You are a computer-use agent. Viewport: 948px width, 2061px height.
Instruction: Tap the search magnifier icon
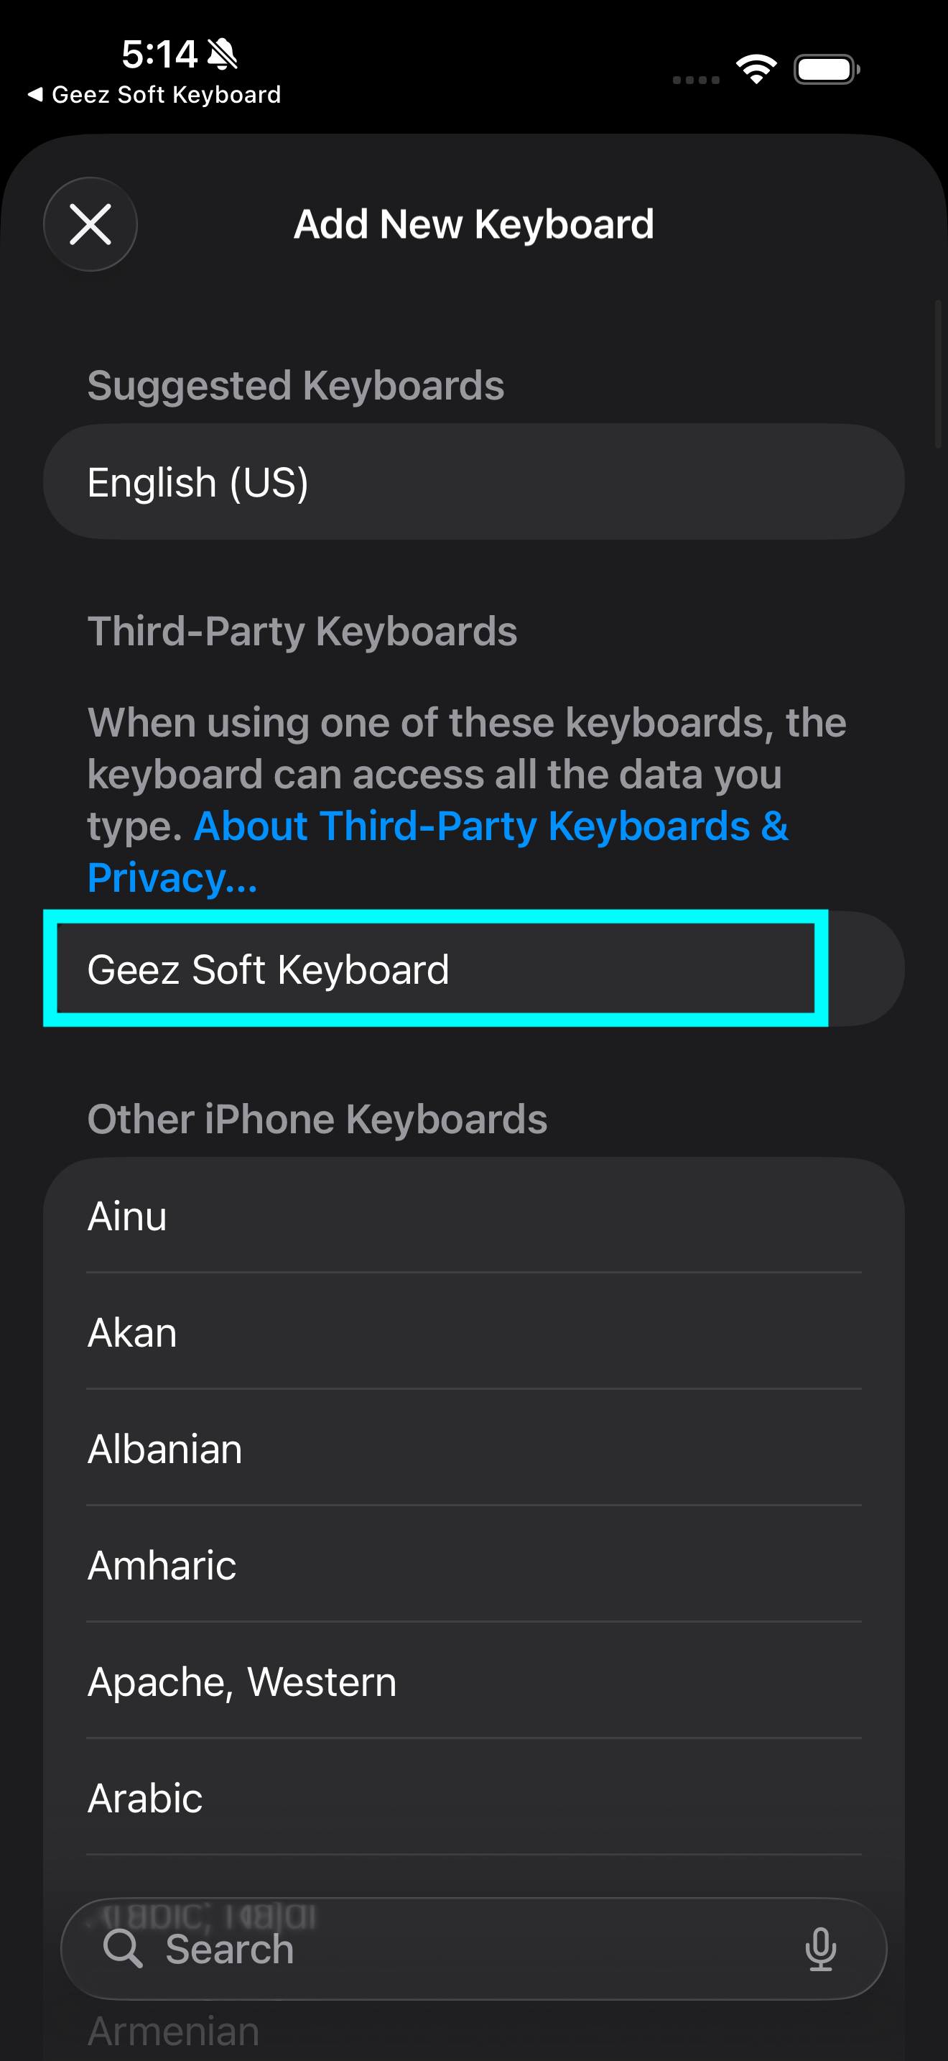pyautogui.click(x=123, y=1948)
